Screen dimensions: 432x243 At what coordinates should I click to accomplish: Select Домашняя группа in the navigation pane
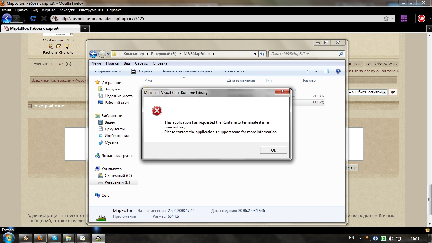[x=117, y=156]
